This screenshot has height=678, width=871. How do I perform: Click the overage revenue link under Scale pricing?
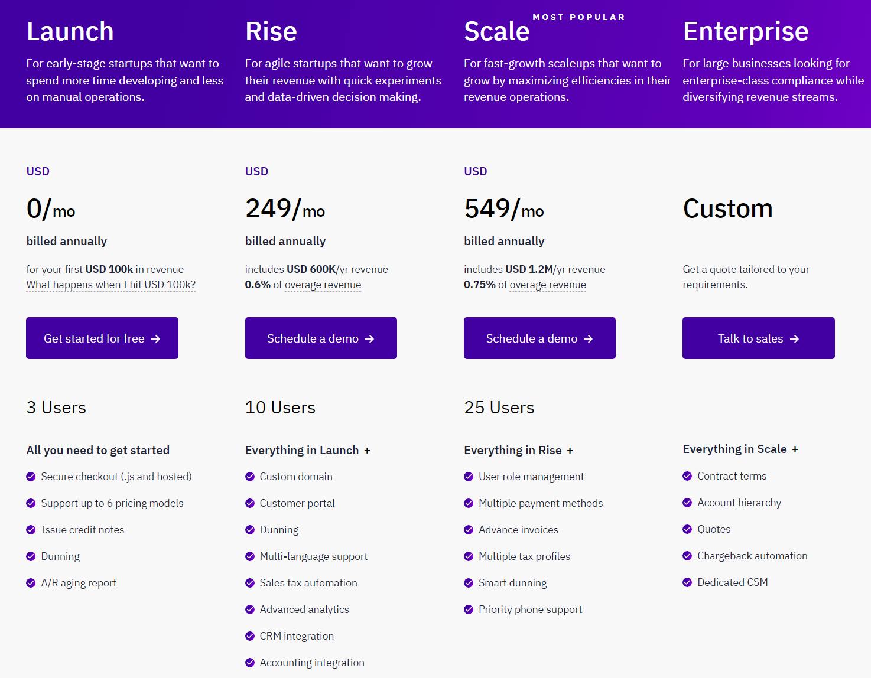click(x=548, y=285)
